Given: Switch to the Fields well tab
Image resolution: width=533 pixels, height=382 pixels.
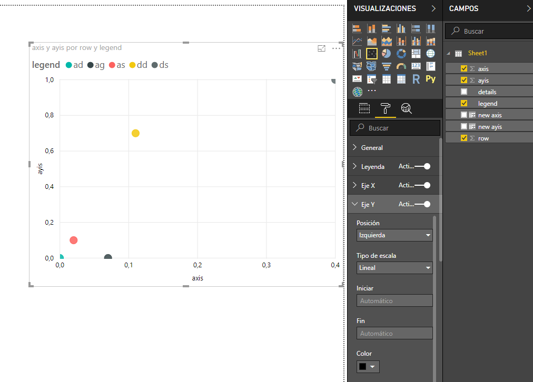Looking at the screenshot, I should tap(364, 108).
